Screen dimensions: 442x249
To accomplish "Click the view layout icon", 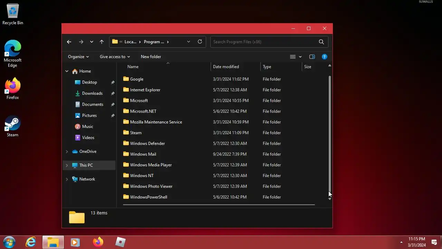I will click(x=292, y=57).
